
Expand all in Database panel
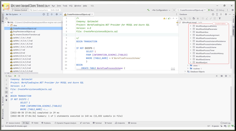(217, 14)
